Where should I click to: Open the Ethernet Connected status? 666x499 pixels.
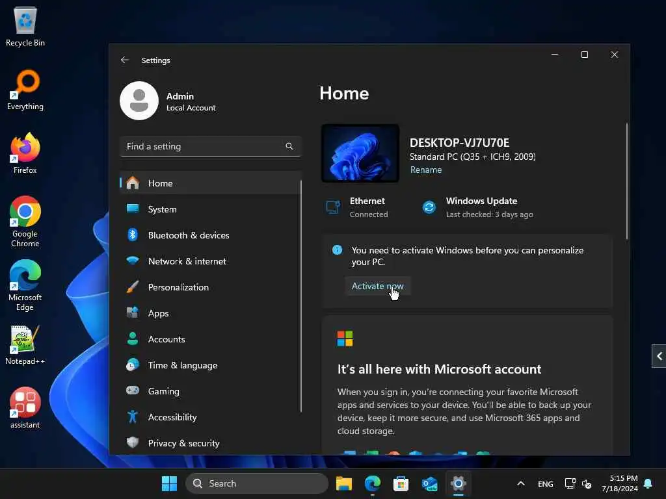click(x=357, y=207)
